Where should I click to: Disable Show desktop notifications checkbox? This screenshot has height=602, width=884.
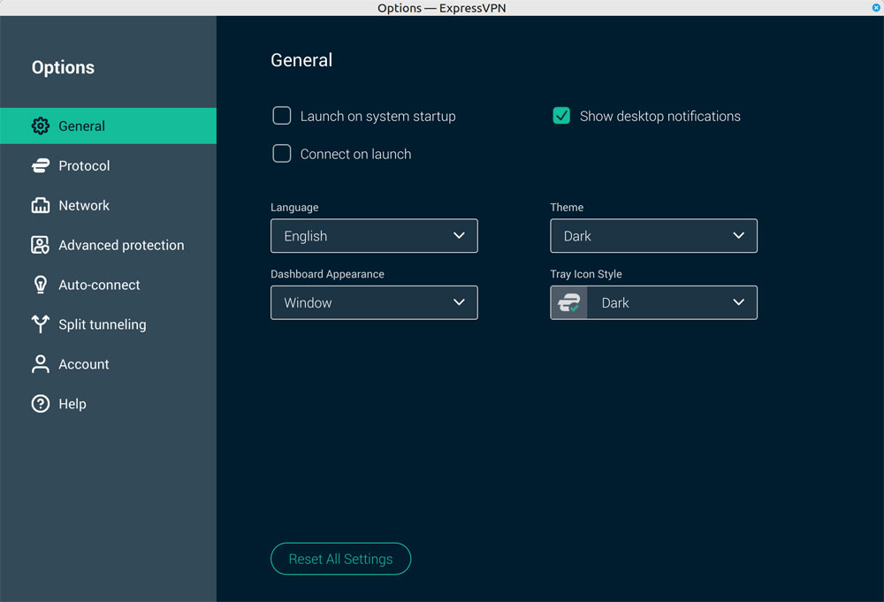coord(561,116)
